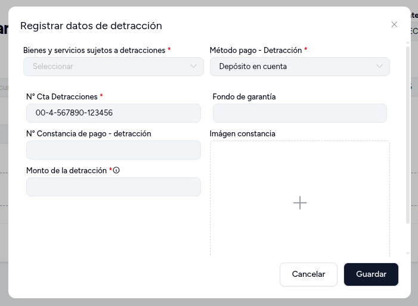This screenshot has width=418, height=306.
Task: Focus the N° Constancia de pago field
Action: pyautogui.click(x=113, y=150)
